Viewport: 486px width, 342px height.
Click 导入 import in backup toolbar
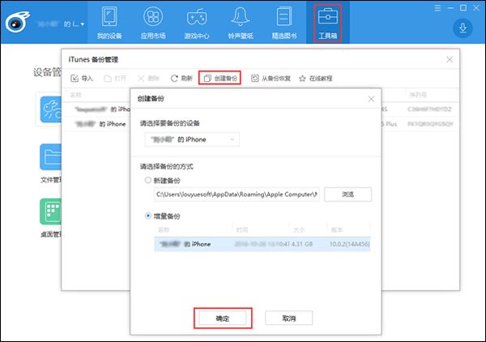coord(82,79)
